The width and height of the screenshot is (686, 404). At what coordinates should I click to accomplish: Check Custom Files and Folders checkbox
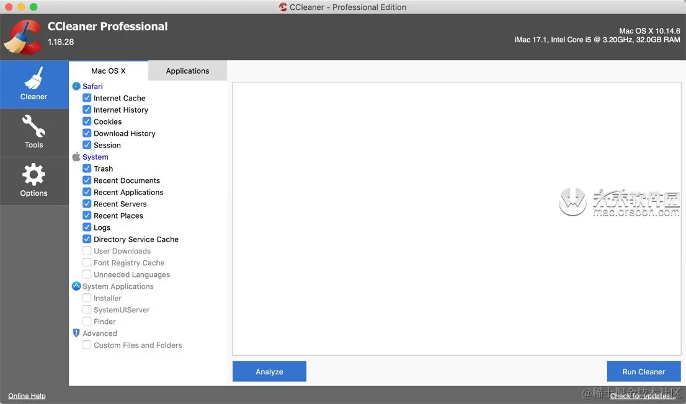coord(87,345)
